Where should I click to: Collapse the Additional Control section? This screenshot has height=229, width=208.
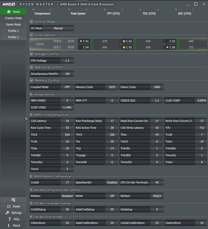tap(31, 67)
